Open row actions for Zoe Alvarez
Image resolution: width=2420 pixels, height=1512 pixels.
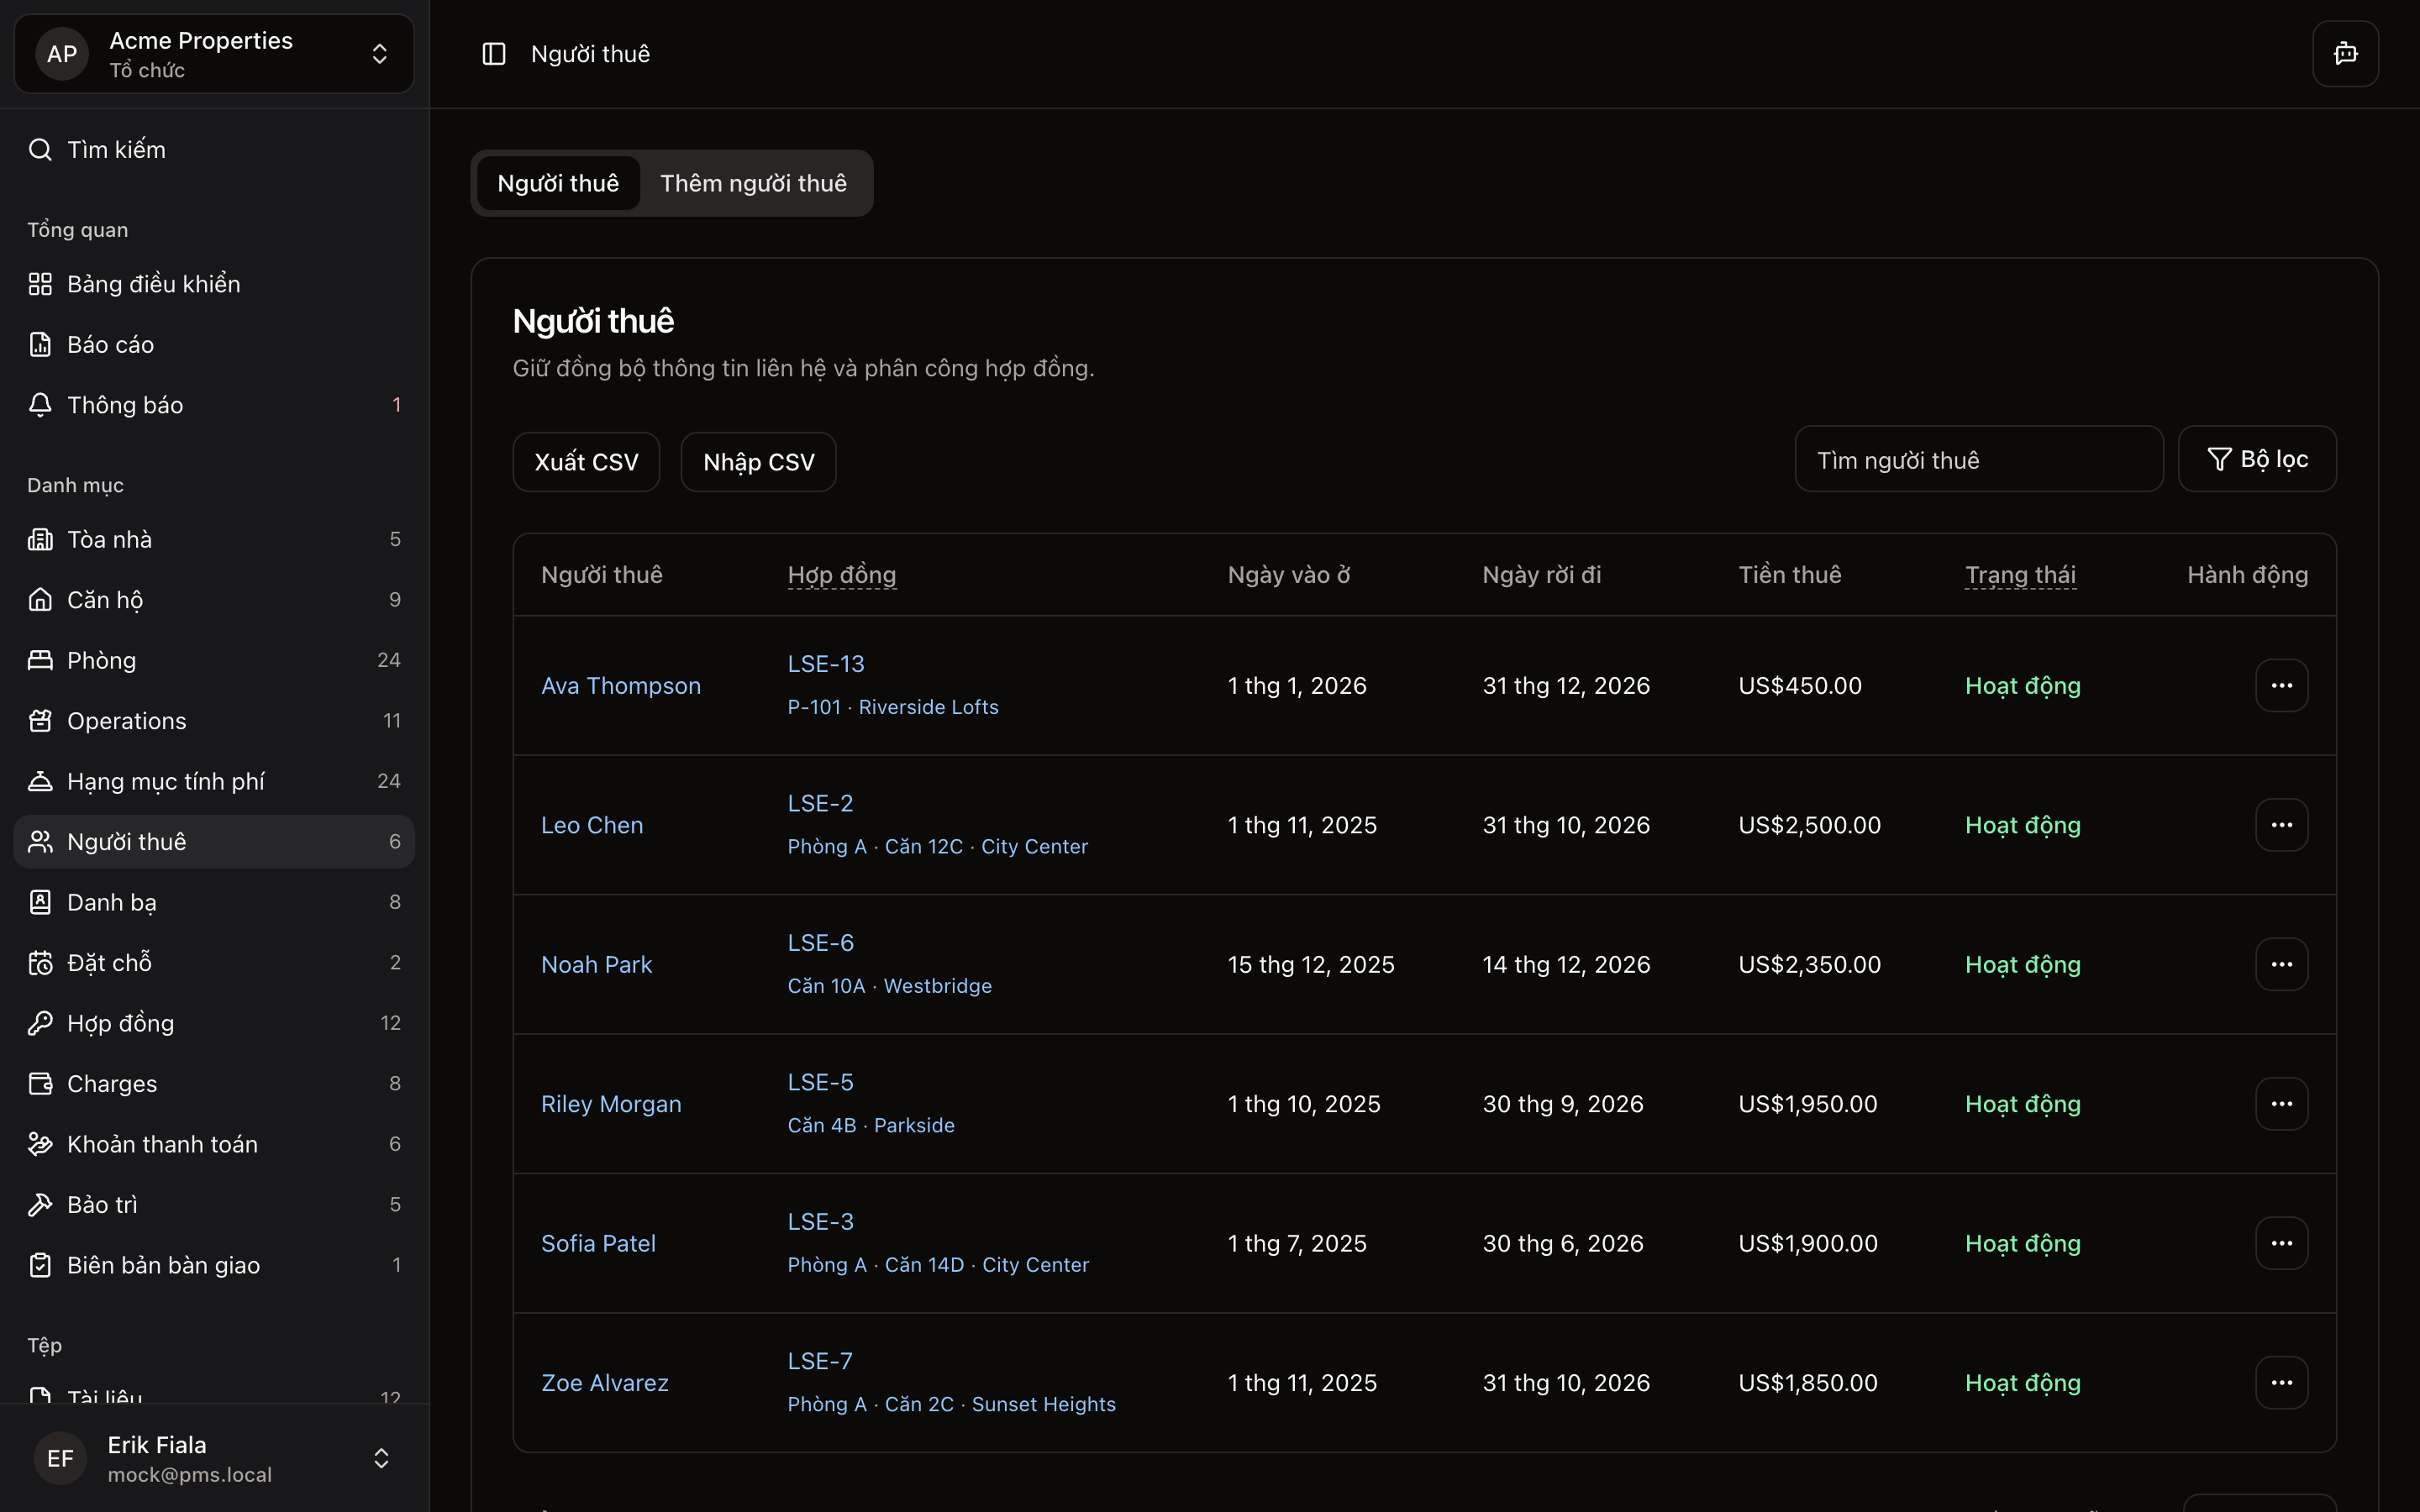click(x=2281, y=1383)
